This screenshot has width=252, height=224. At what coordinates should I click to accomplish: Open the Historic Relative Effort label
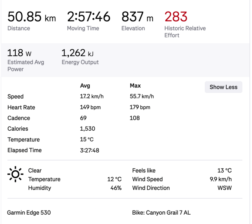click(185, 32)
